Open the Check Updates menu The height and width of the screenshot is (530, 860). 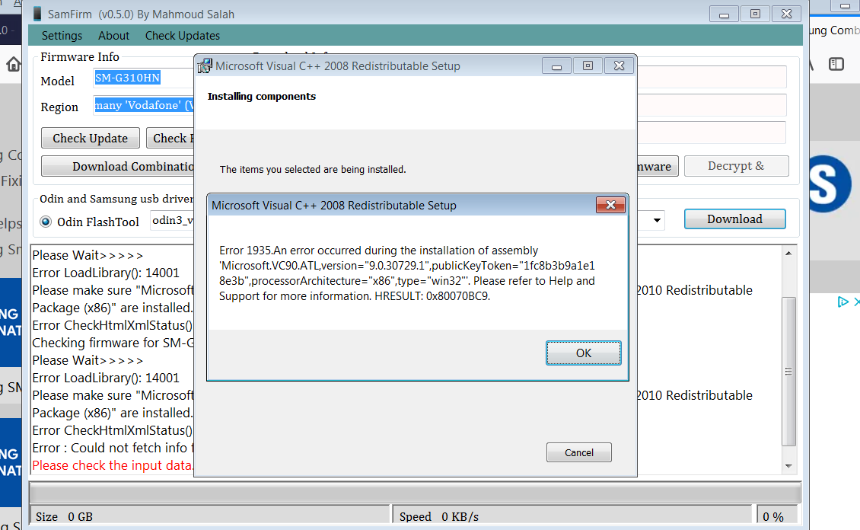pyautogui.click(x=183, y=36)
